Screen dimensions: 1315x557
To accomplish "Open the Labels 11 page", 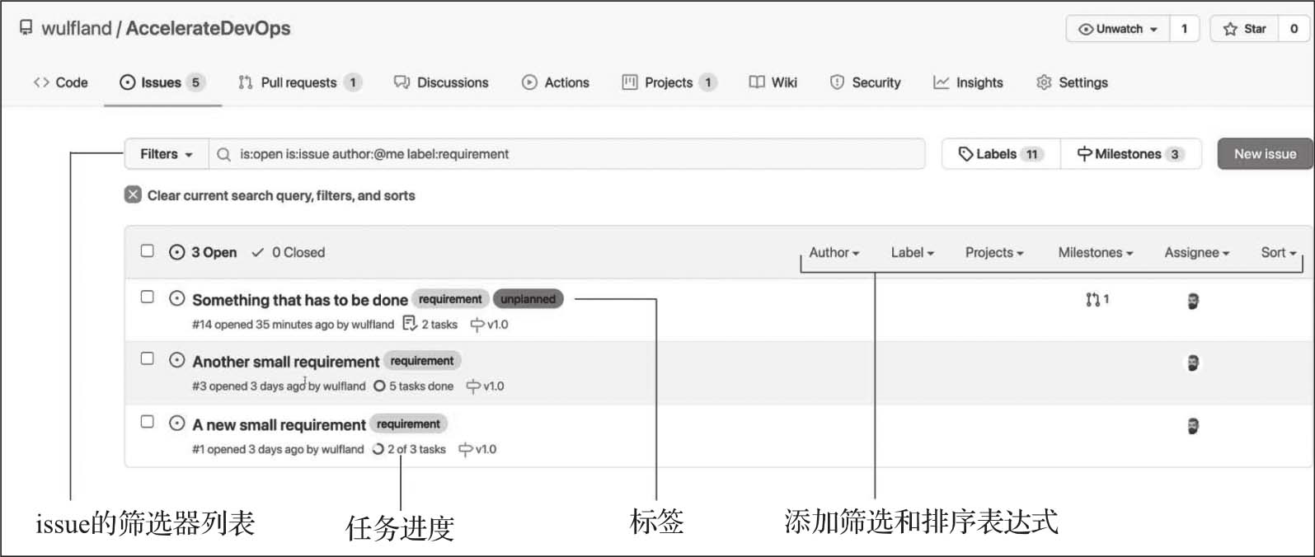I will [x=1001, y=154].
